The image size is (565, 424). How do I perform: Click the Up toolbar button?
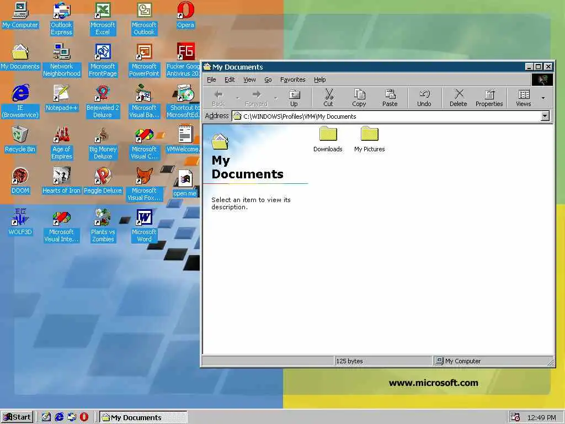tap(294, 98)
